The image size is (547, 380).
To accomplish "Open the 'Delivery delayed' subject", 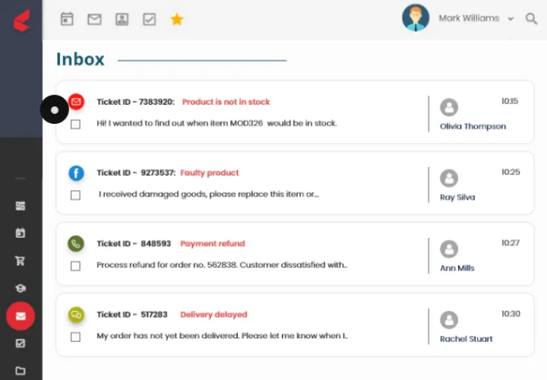I will click(213, 315).
